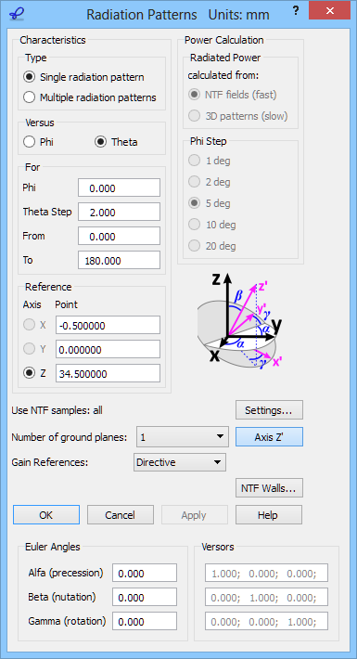The height and width of the screenshot is (659, 357).
Task: Click the Euler angles axes diagram
Action: (240, 320)
